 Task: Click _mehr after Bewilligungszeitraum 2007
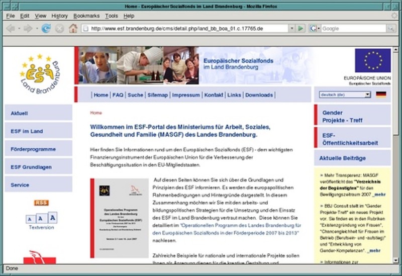point(379,195)
